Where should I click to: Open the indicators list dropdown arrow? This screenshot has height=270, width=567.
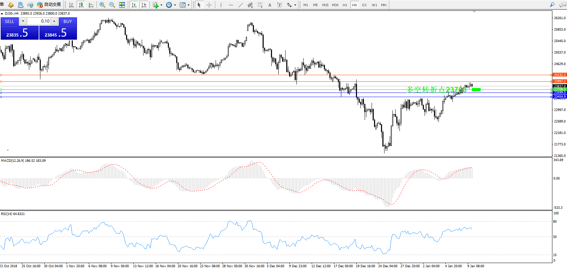pos(161,5)
